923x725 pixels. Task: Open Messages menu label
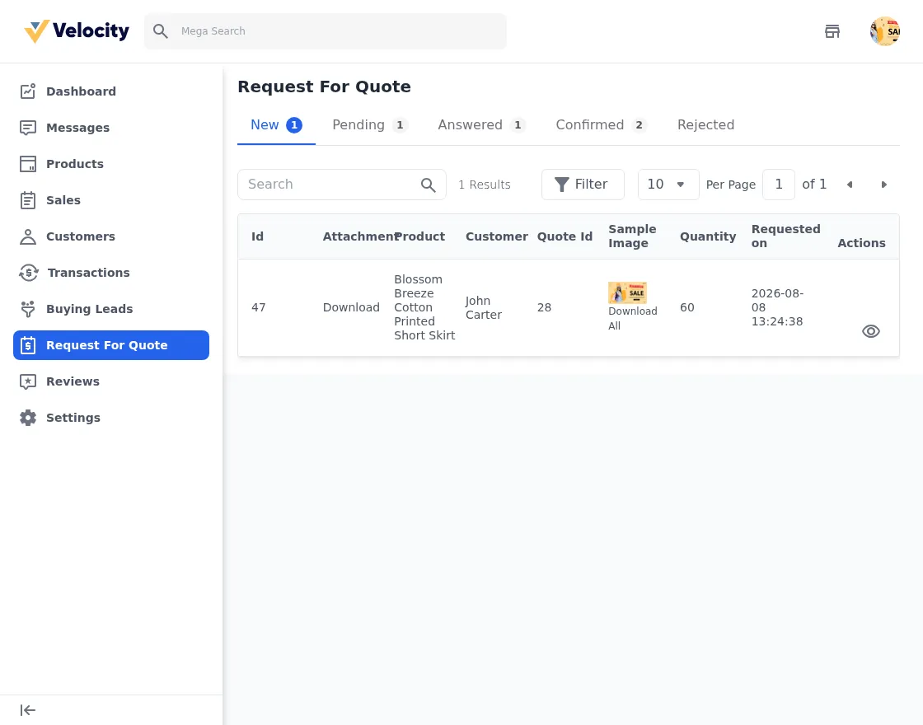coord(77,128)
